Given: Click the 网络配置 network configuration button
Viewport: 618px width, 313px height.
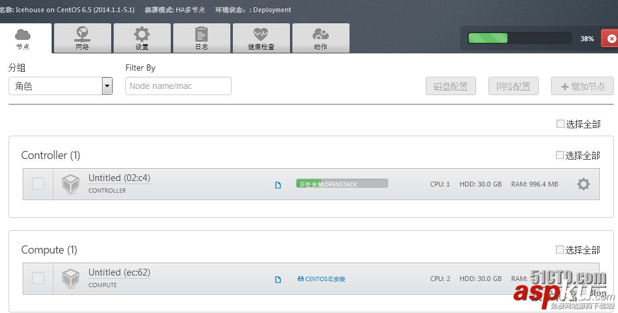Looking at the screenshot, I should [513, 86].
